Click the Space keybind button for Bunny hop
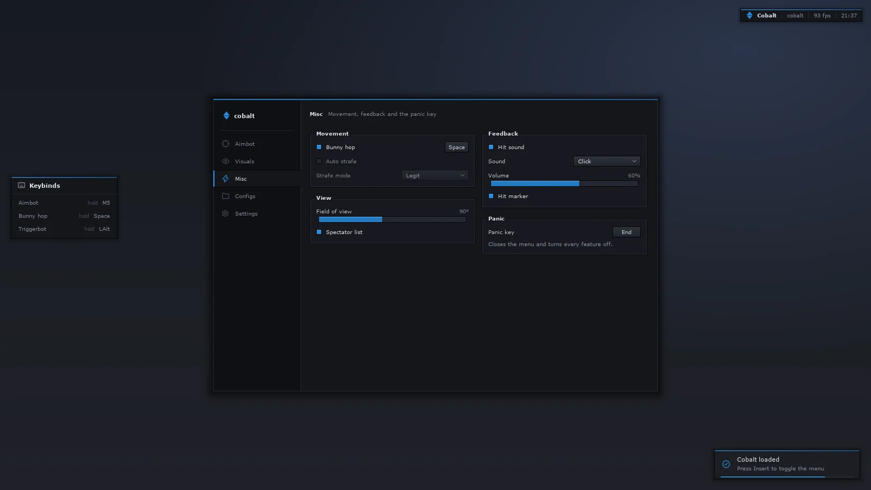Image resolution: width=871 pixels, height=490 pixels. tap(457, 147)
